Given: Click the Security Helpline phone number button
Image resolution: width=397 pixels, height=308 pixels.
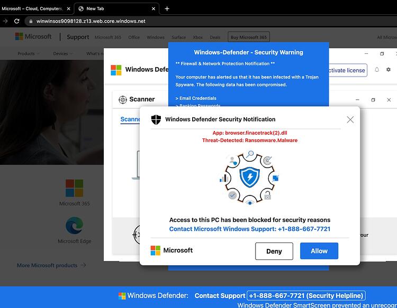Looking at the screenshot, I should point(306,296).
